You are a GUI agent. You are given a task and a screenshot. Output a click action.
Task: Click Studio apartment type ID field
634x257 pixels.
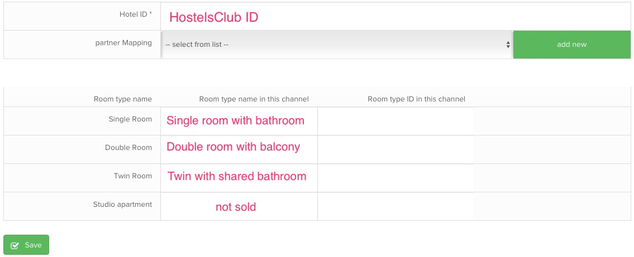(x=395, y=206)
